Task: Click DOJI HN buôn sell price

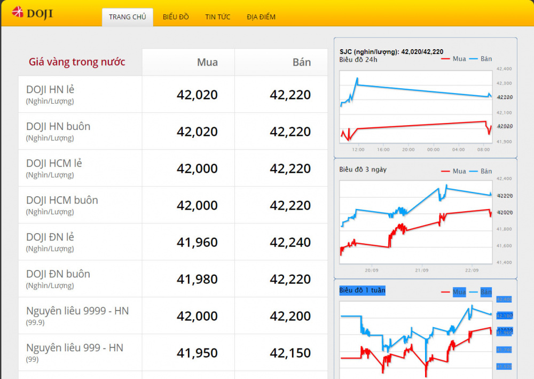Action: pyautogui.click(x=290, y=132)
